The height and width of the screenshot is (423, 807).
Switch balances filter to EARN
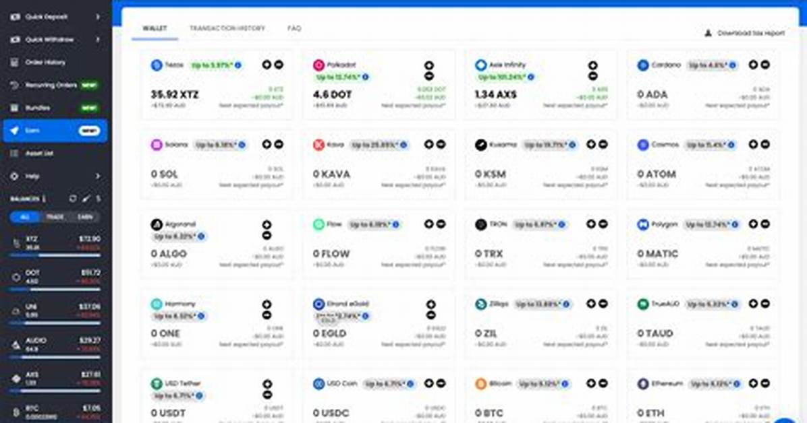click(x=85, y=217)
